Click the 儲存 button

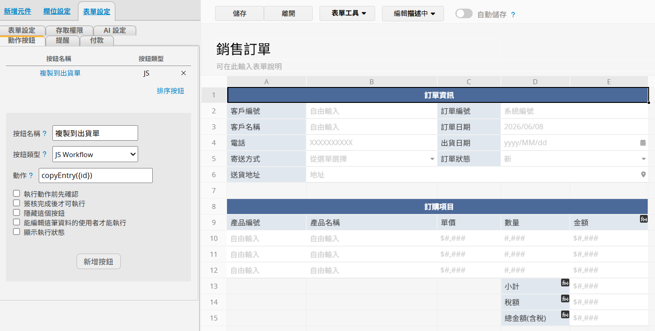click(239, 14)
